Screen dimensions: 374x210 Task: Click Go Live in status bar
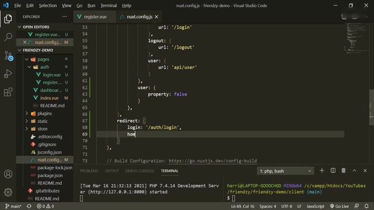339,206
